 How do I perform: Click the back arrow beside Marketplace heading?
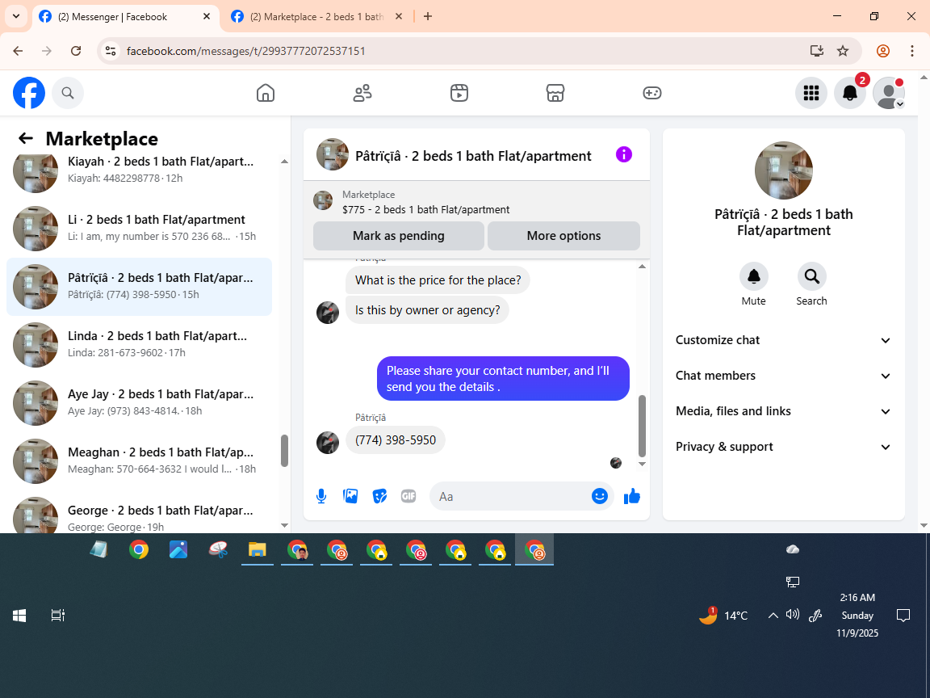(26, 138)
